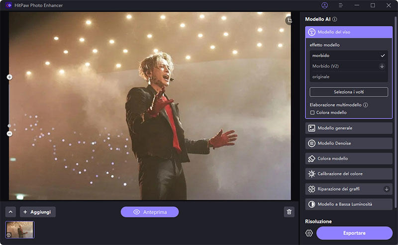Screen dimensions: 398x245
Task: Open the hamburger menu in title bar
Action: click(341, 5)
